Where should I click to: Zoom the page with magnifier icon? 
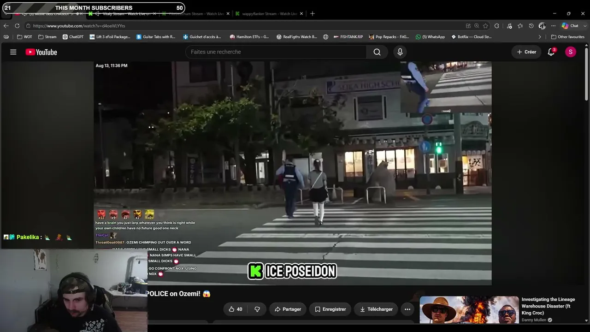point(477,26)
